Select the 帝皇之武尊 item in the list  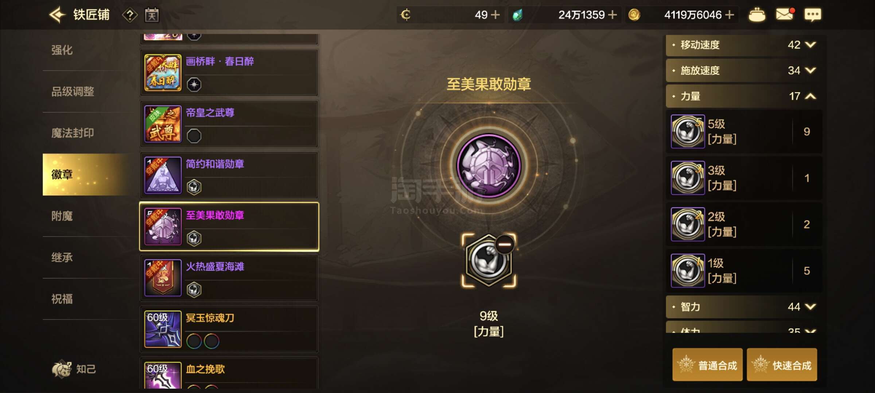(229, 124)
